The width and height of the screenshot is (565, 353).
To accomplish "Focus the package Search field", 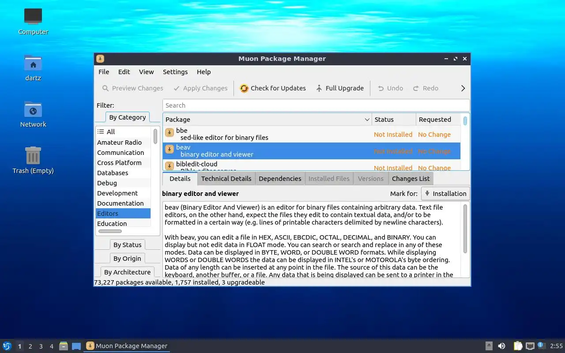I will [316, 105].
